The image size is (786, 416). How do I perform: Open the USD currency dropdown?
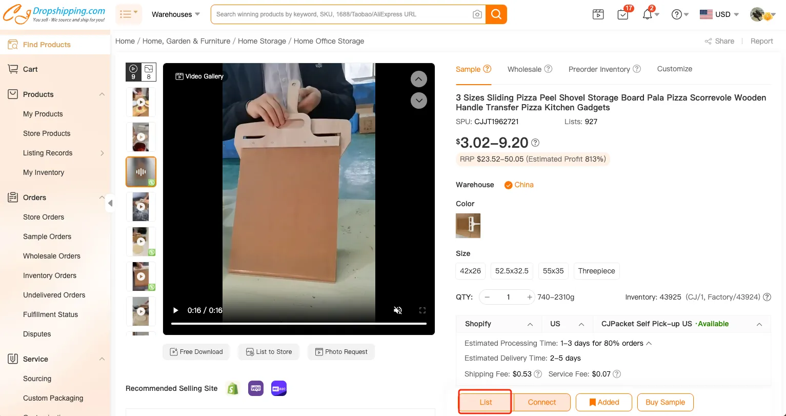point(719,14)
